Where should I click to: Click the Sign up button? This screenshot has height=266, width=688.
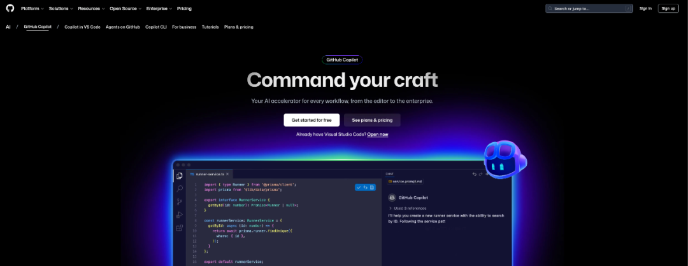coord(668,8)
